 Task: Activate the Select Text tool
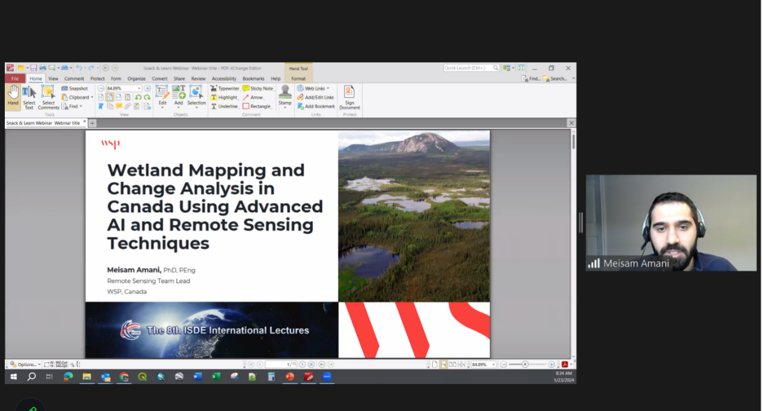pyautogui.click(x=29, y=96)
